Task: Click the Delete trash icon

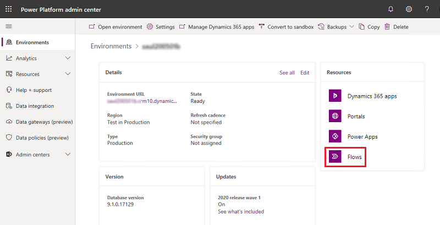Action: (x=387, y=26)
